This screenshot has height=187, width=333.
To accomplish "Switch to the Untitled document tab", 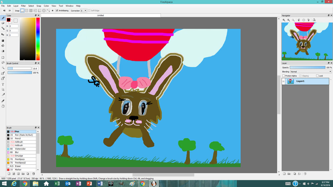I will click(x=101, y=16).
